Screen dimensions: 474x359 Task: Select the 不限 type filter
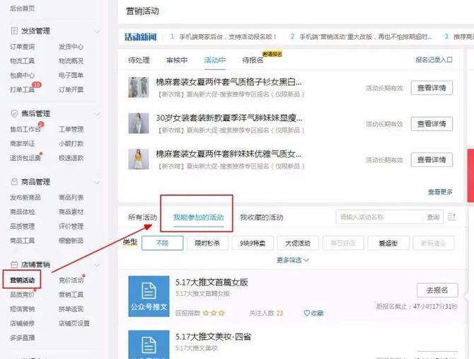pos(162,243)
